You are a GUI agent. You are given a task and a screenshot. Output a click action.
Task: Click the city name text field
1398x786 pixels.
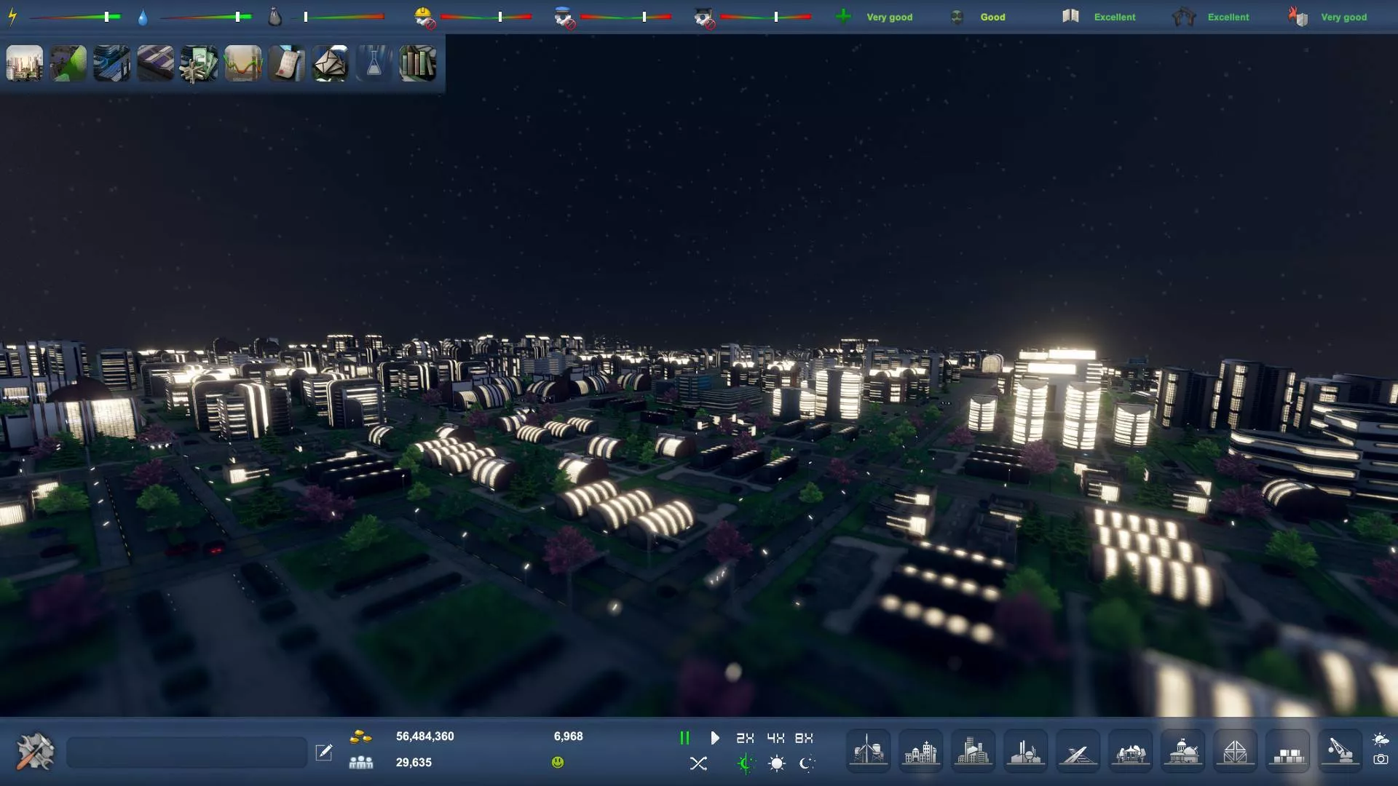(186, 752)
